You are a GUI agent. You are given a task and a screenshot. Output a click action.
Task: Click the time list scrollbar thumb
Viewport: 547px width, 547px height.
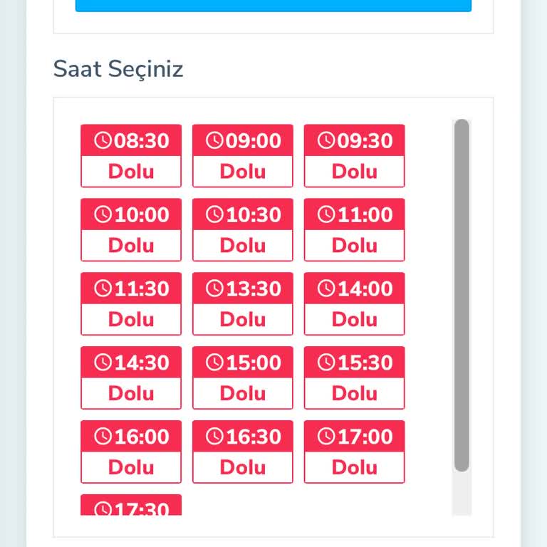[462, 295]
